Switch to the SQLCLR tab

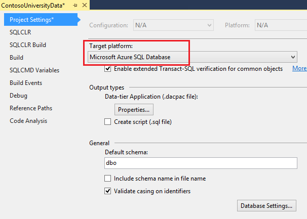[20, 32]
